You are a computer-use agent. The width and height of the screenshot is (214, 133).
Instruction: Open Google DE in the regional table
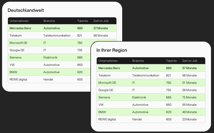pyautogui.click(x=106, y=90)
